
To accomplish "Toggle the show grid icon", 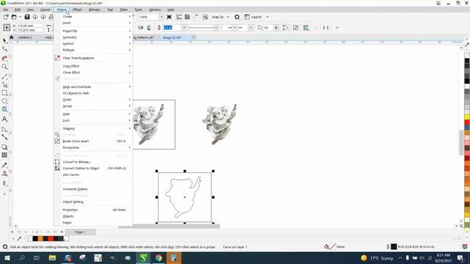I will click(x=187, y=17).
